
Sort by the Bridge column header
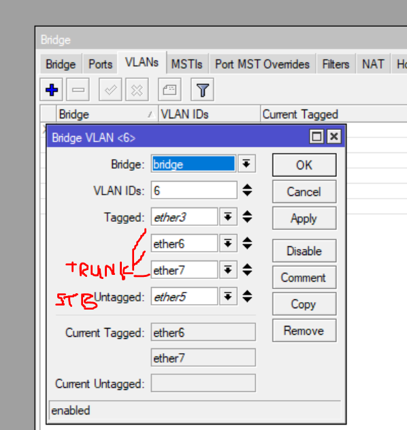tap(107, 114)
